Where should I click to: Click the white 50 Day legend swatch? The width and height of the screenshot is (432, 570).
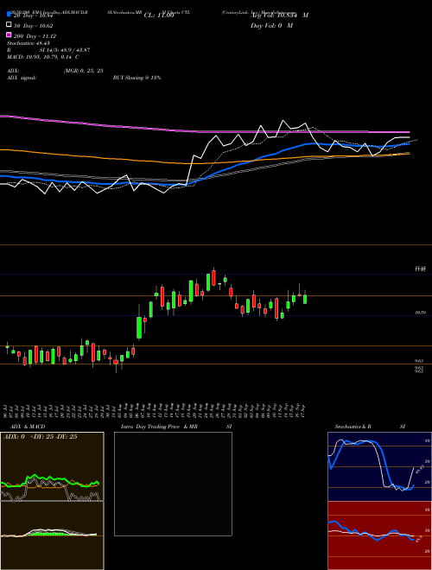9,25
